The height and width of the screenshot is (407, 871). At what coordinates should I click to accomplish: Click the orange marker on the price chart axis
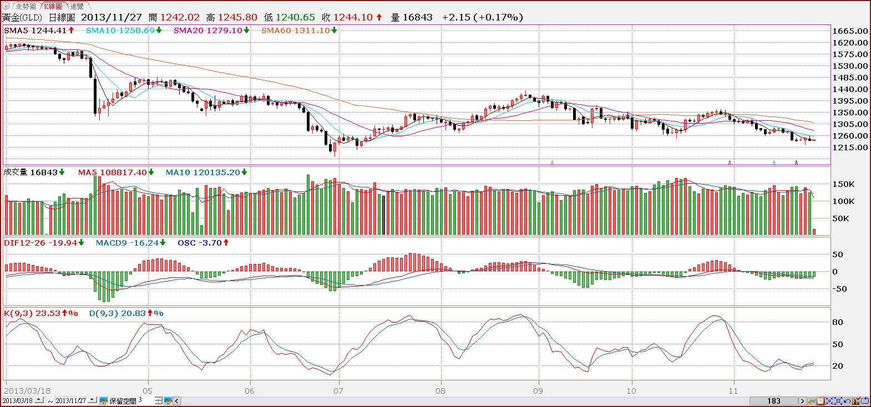[552, 162]
